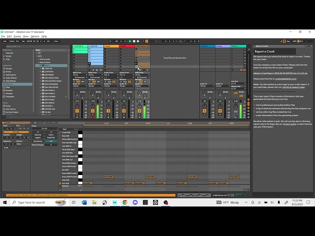Open the Samples category
The image size is (315, 236).
[x=9, y=90]
